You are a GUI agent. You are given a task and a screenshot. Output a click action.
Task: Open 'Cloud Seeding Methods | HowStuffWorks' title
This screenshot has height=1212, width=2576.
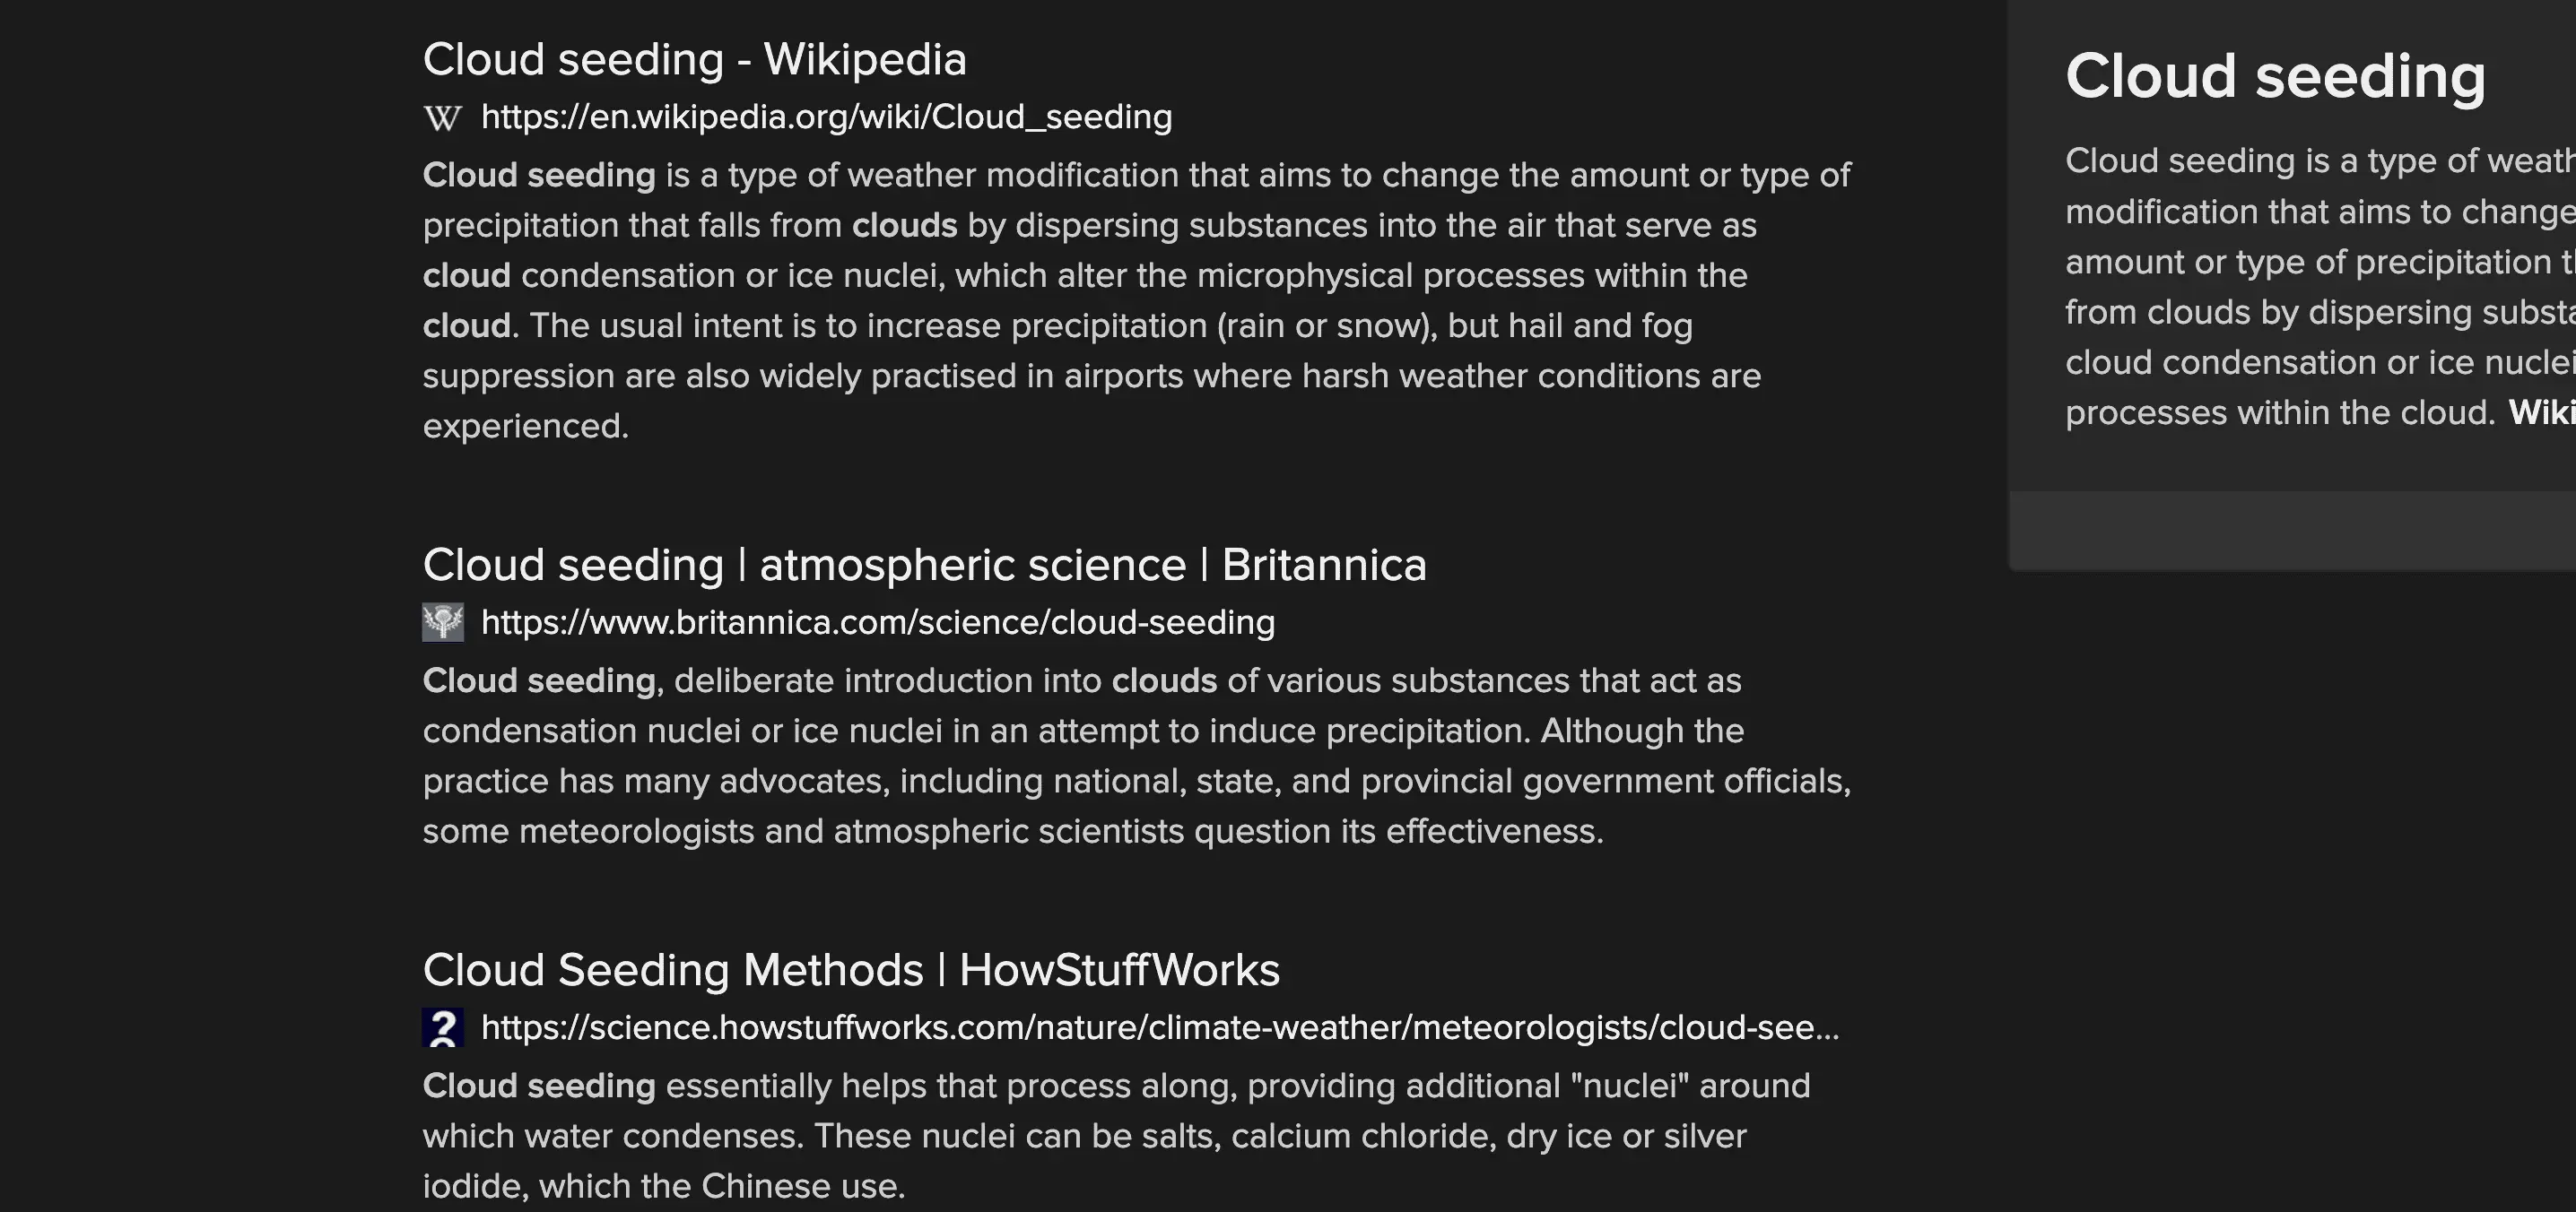851,970
